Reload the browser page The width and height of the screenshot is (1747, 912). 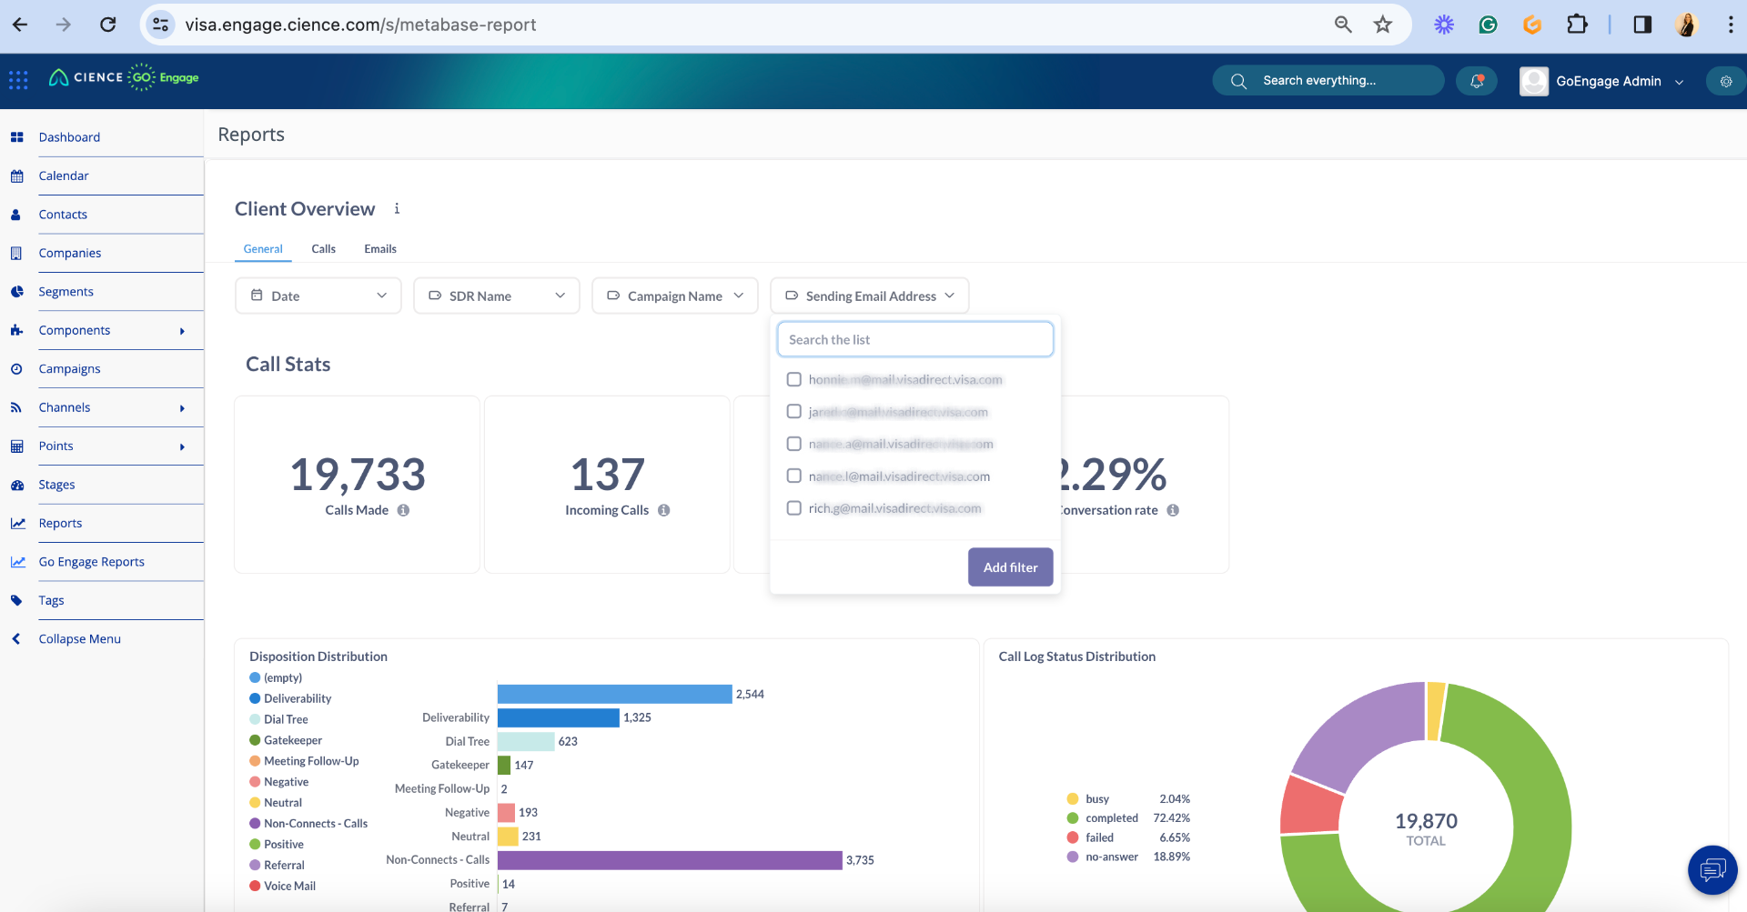(x=107, y=25)
